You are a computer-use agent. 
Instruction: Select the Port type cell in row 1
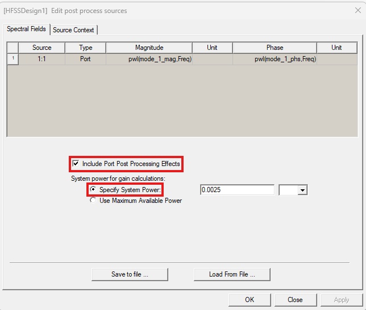point(85,58)
